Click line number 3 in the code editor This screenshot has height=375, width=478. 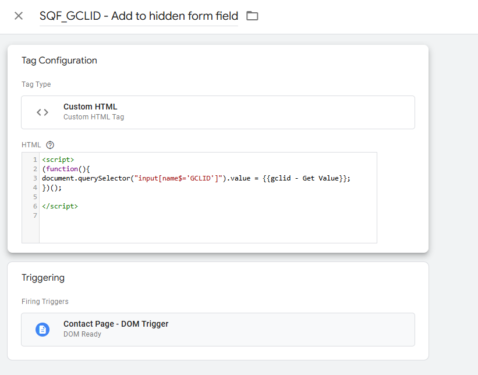pos(35,178)
